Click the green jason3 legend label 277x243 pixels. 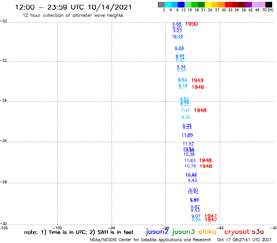[183, 232]
